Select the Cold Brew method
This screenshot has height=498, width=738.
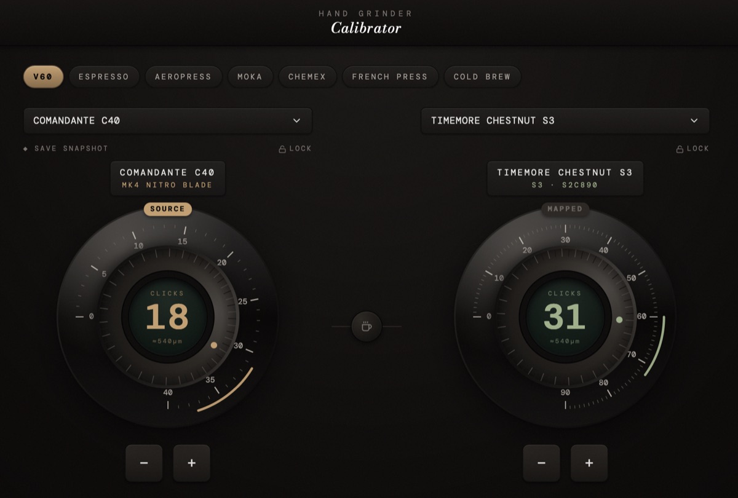coord(482,77)
